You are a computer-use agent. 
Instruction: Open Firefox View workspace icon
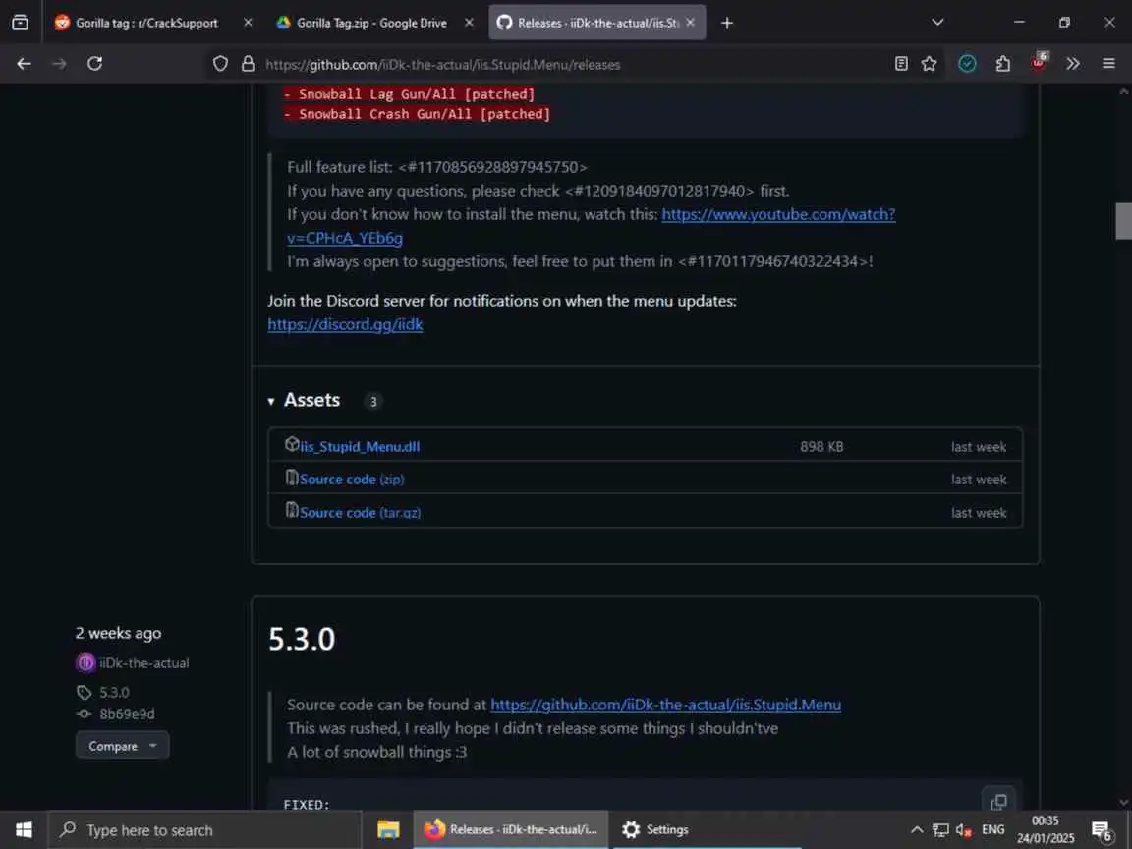pyautogui.click(x=21, y=23)
